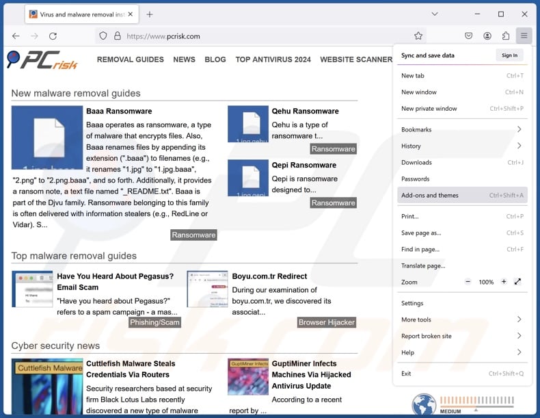540x418 pixels.
Task: Open the Extensions puzzle icon
Action: pyautogui.click(x=506, y=36)
